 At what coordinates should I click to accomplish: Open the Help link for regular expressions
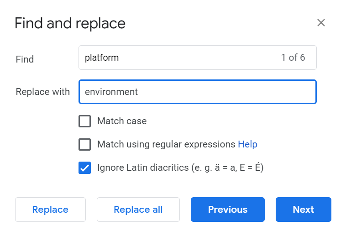[247, 144]
